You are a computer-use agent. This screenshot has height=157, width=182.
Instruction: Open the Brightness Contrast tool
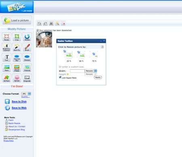(x=6, y=47)
